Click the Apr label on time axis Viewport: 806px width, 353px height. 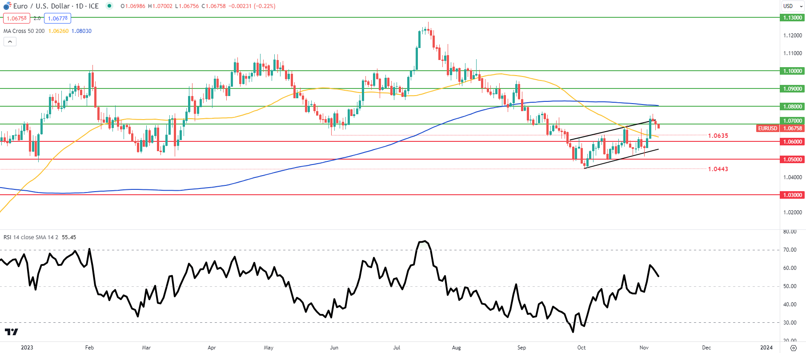[212, 348]
